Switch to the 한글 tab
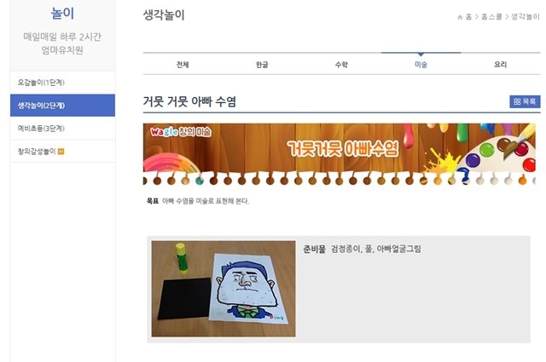This screenshot has width=546, height=362. pyautogui.click(x=262, y=65)
